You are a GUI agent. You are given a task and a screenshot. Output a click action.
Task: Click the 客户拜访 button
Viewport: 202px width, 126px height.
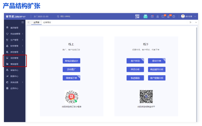tap(135, 61)
